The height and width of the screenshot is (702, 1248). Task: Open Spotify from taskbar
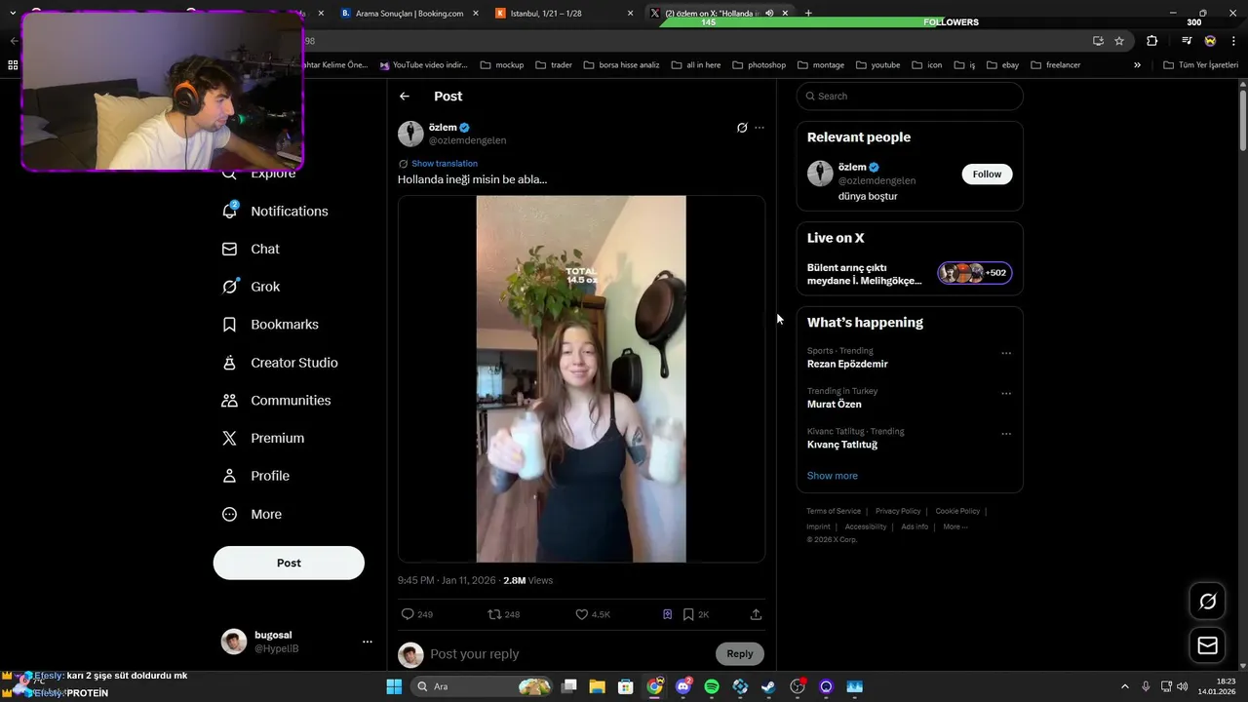click(x=712, y=686)
